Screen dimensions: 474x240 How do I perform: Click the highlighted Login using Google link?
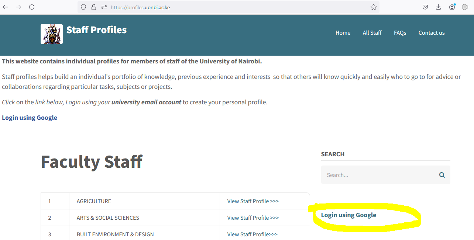(x=348, y=215)
